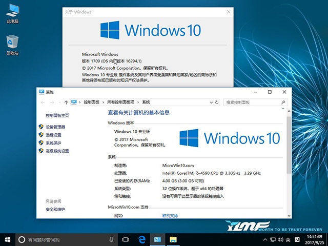Screen dimensions: 328x246
Task: Open the network status tray icon
Action: tap(273, 240)
